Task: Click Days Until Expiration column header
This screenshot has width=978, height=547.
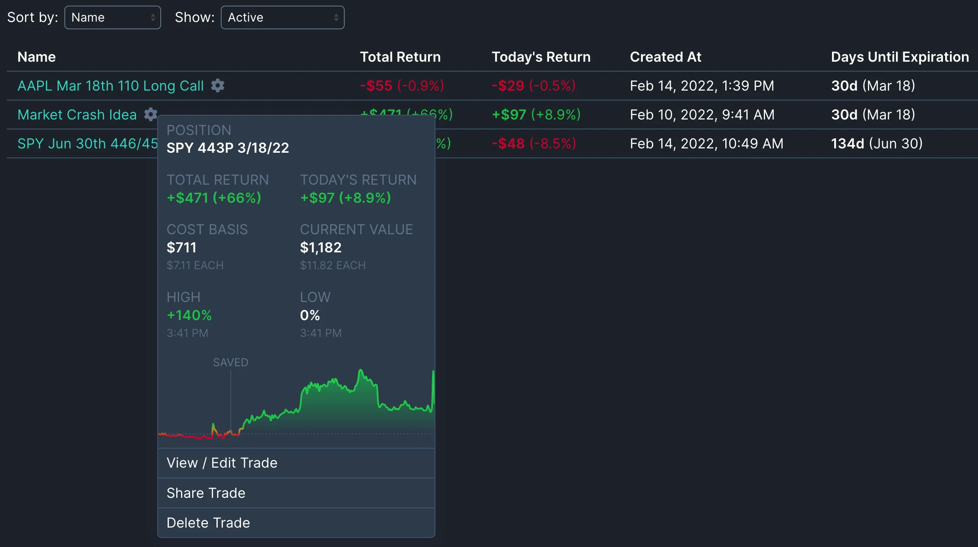Action: 900,57
